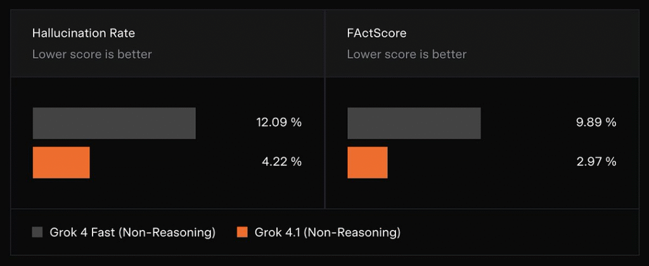Click the orange legend swatch
The width and height of the screenshot is (649, 266).
point(241,232)
